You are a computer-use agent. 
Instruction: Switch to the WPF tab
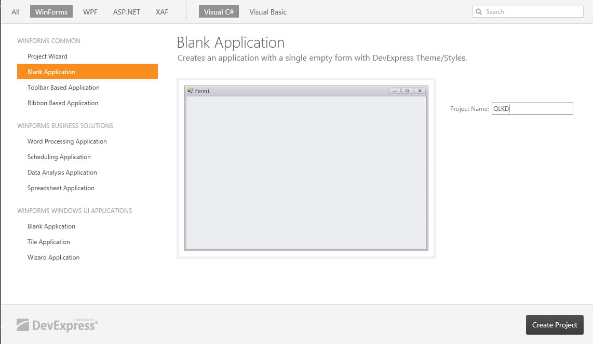90,12
